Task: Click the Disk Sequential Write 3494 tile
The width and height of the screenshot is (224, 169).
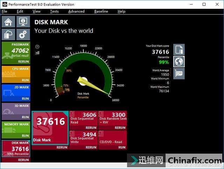Action: pos(84,140)
